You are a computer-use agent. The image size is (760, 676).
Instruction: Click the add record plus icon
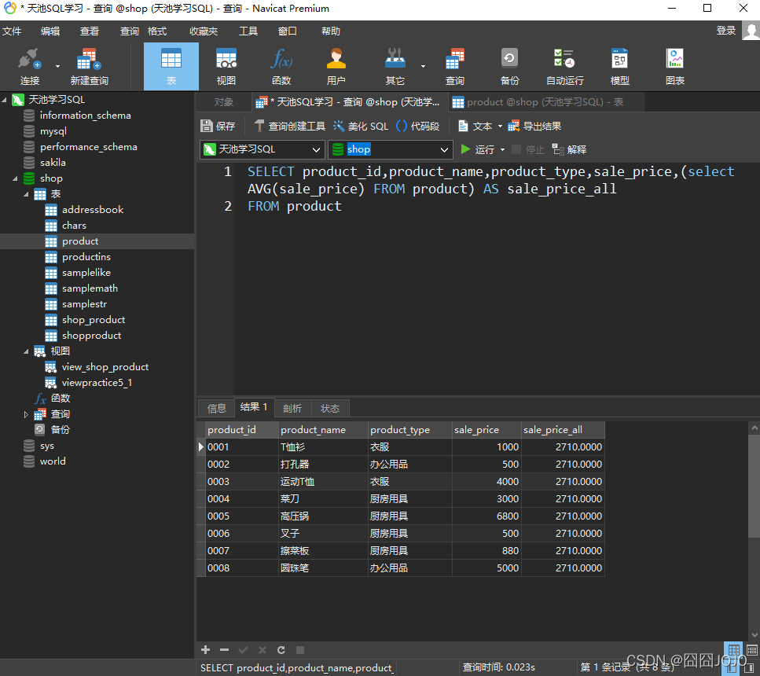point(205,650)
